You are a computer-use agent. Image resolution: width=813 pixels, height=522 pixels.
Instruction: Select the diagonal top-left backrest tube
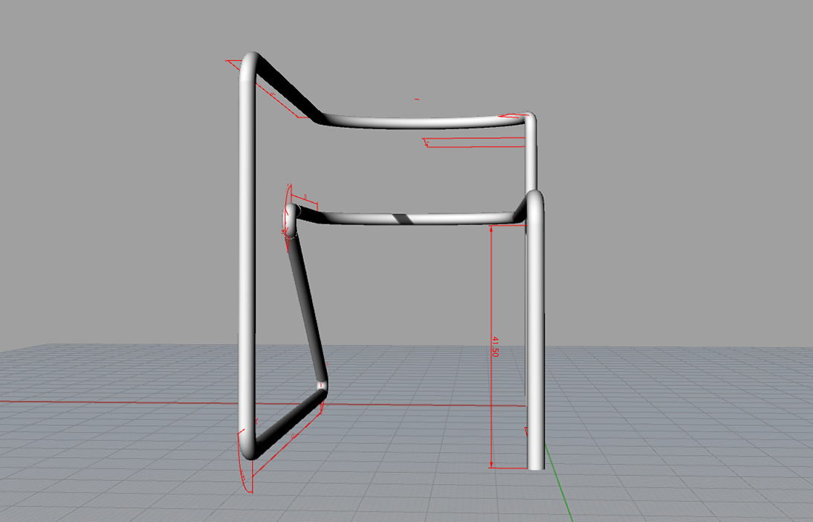coord(287,88)
